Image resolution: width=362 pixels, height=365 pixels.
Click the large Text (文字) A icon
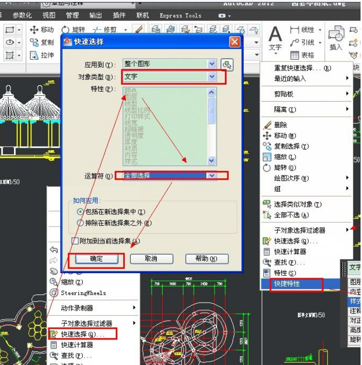[x=275, y=34]
